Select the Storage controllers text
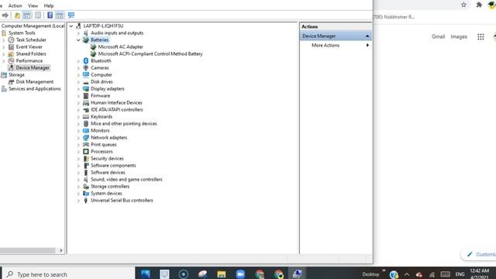Image resolution: width=496 pixels, height=279 pixels. (110, 186)
